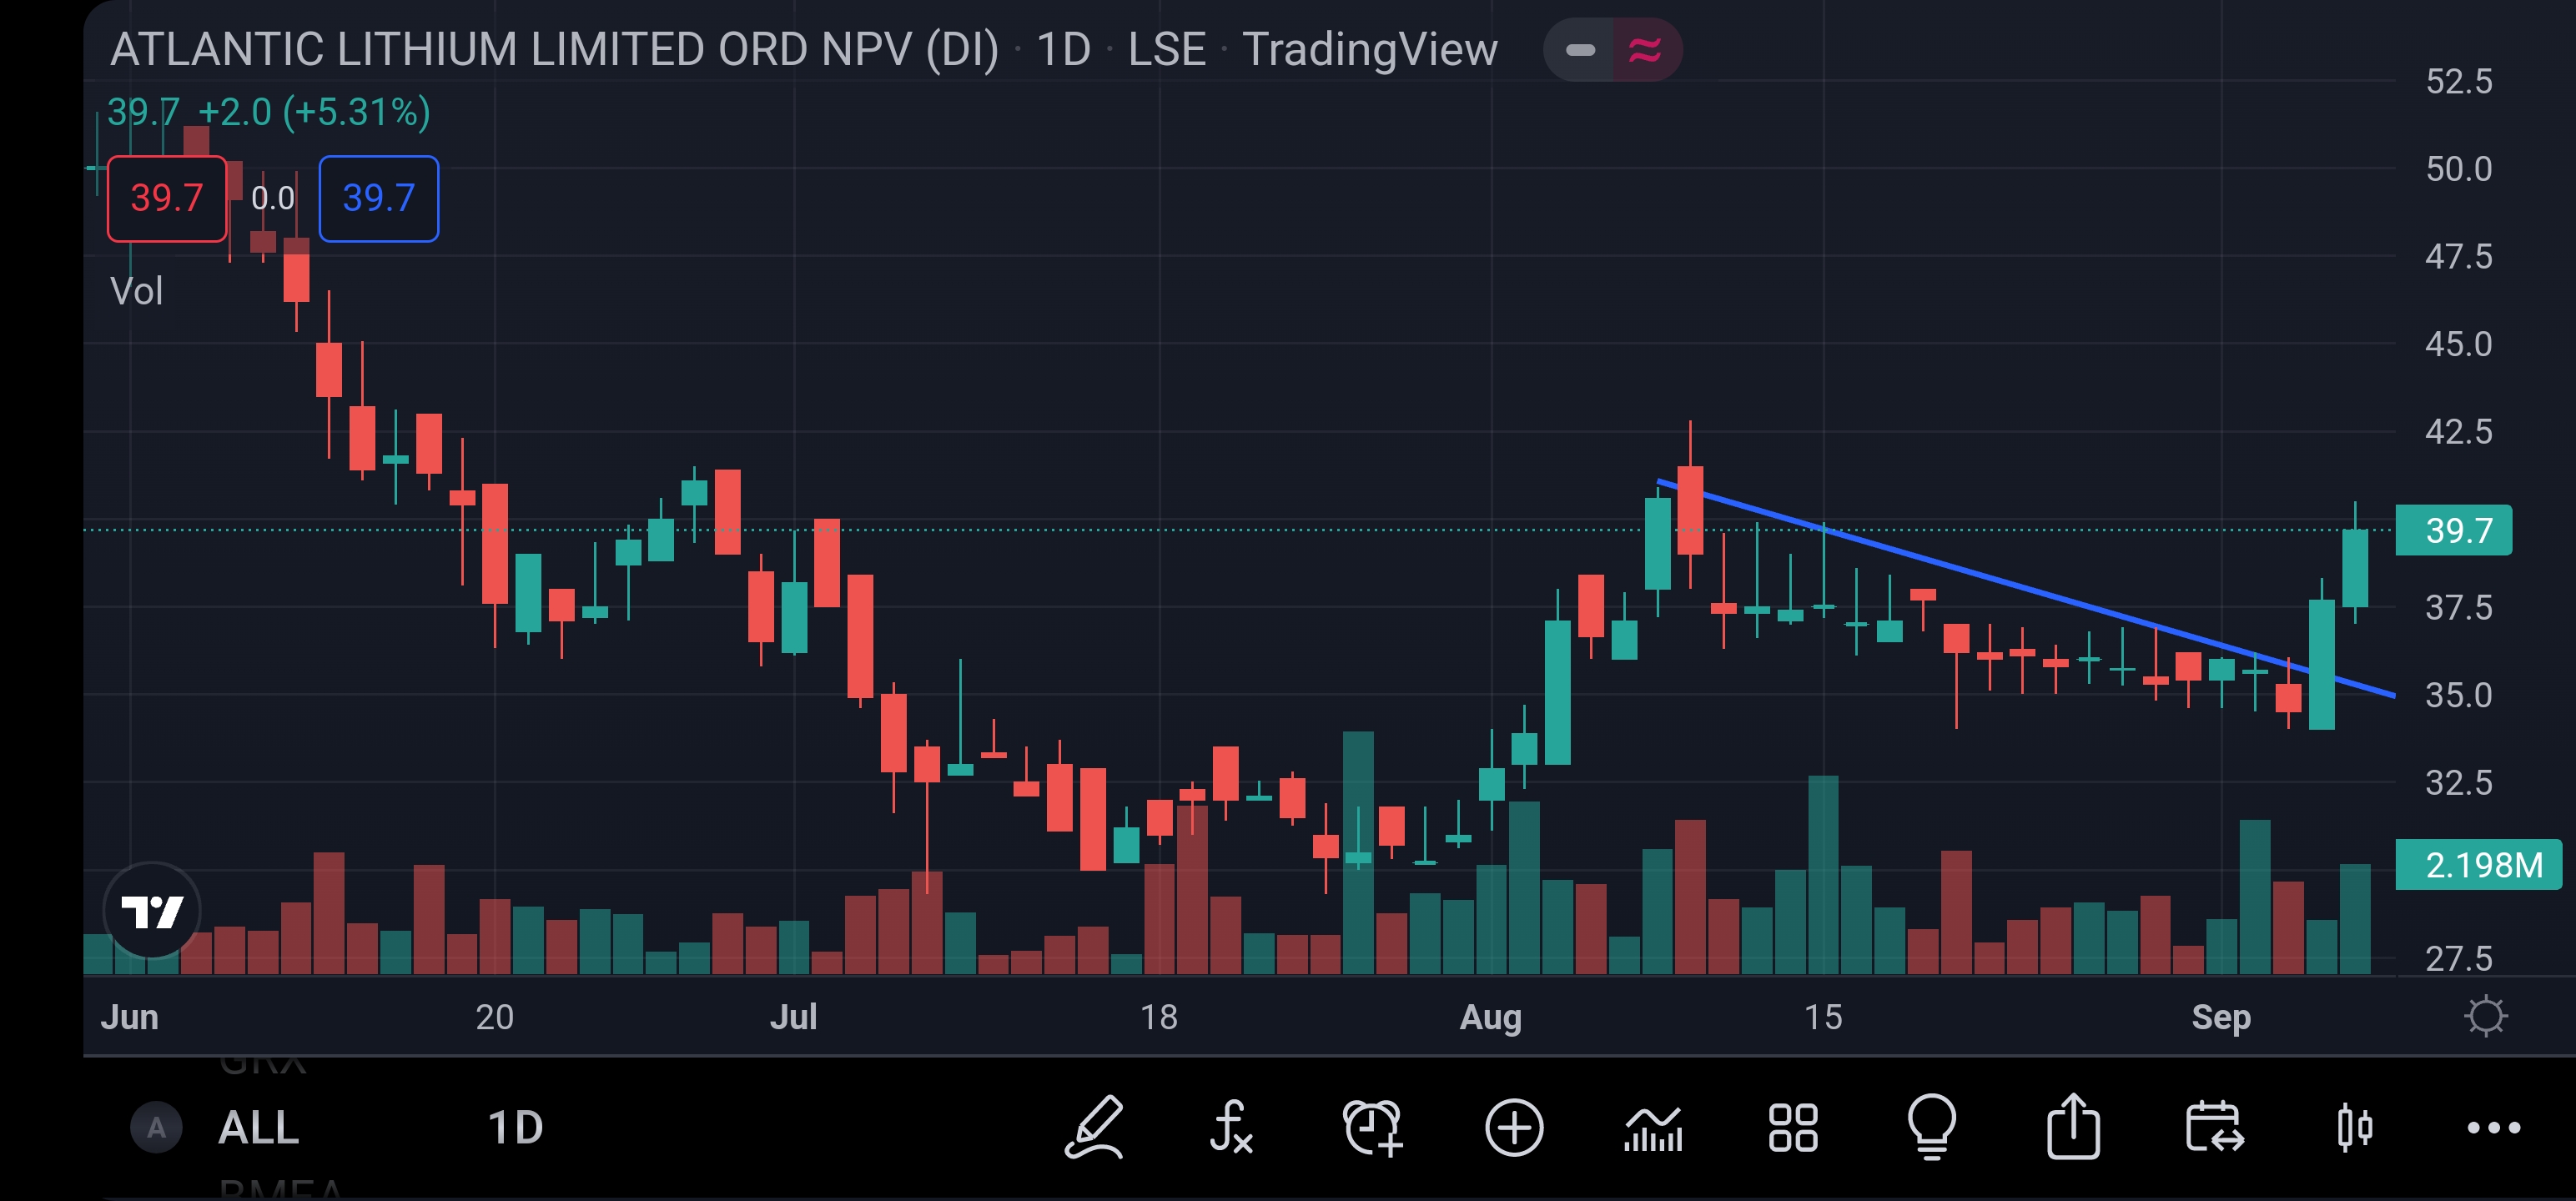
Task: Tap the 0.0 spread value
Action: pos(273,198)
